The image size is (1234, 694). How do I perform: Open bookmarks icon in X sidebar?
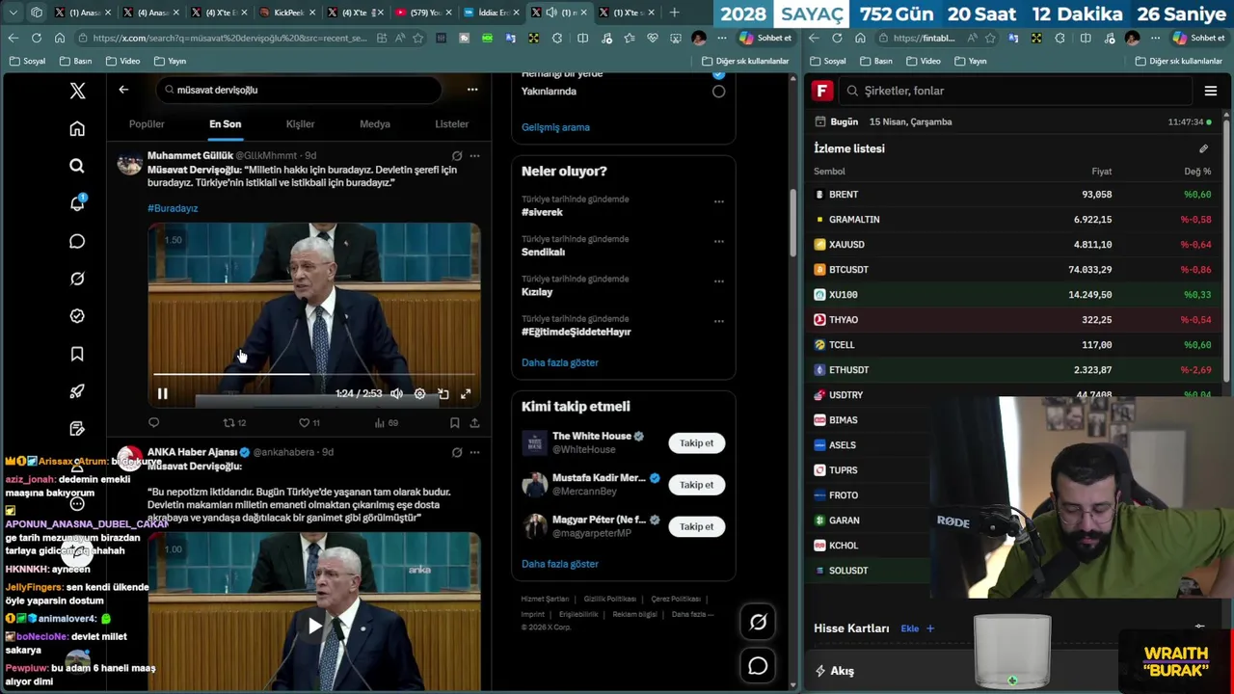(77, 354)
